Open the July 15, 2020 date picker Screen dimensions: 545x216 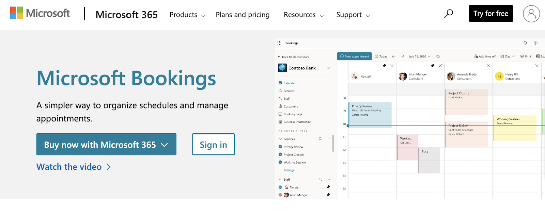tap(420, 56)
